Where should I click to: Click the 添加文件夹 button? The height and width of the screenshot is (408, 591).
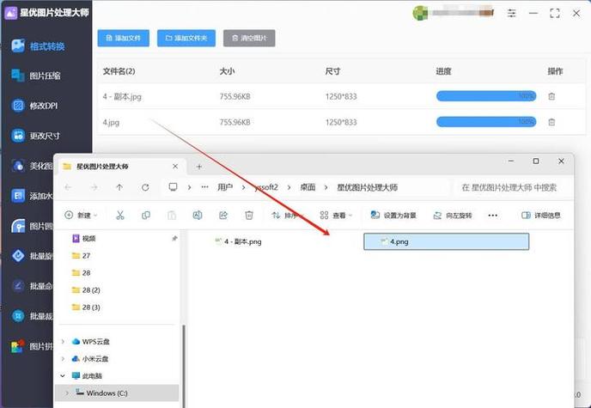(x=186, y=38)
